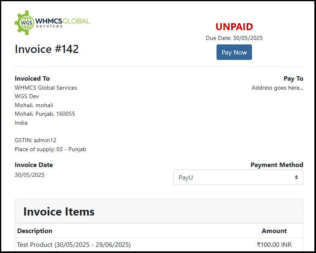Select the Test Product line item

click(74, 244)
